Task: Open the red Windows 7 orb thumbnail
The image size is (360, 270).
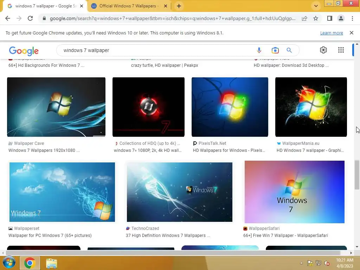Action: tap(148, 107)
